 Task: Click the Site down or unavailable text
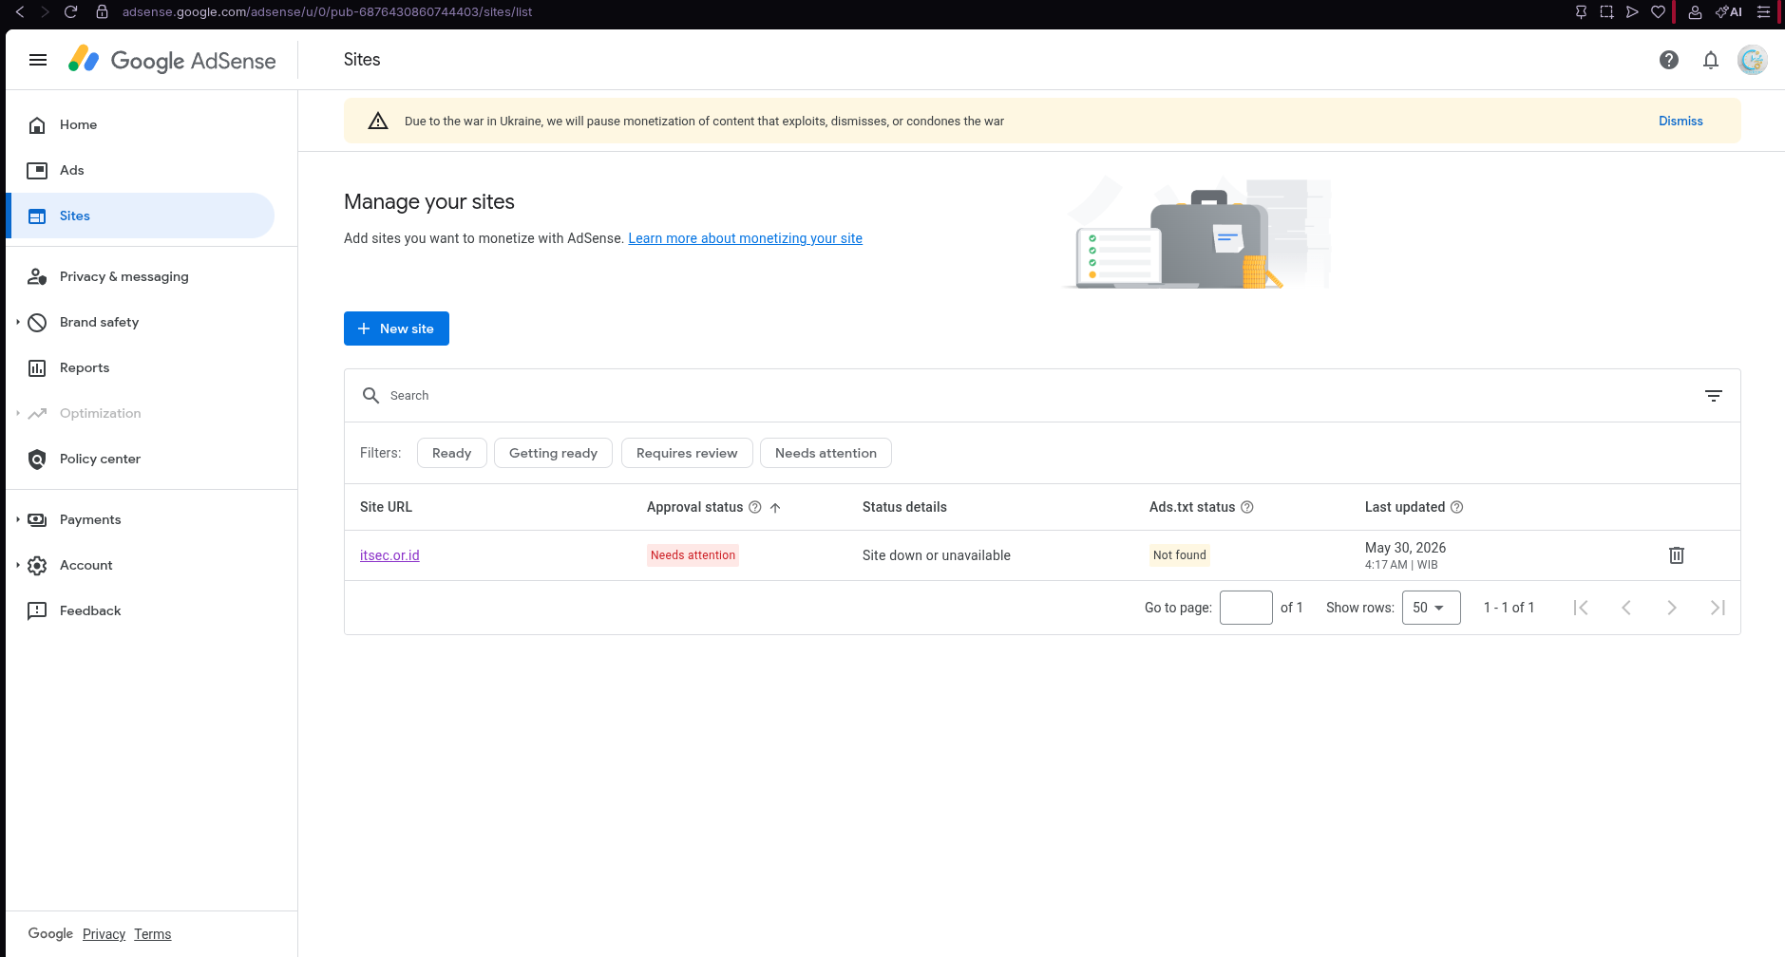coord(936,555)
